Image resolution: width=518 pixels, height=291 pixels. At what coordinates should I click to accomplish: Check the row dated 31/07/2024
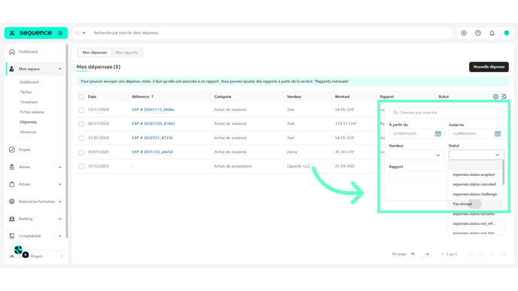pos(81,138)
